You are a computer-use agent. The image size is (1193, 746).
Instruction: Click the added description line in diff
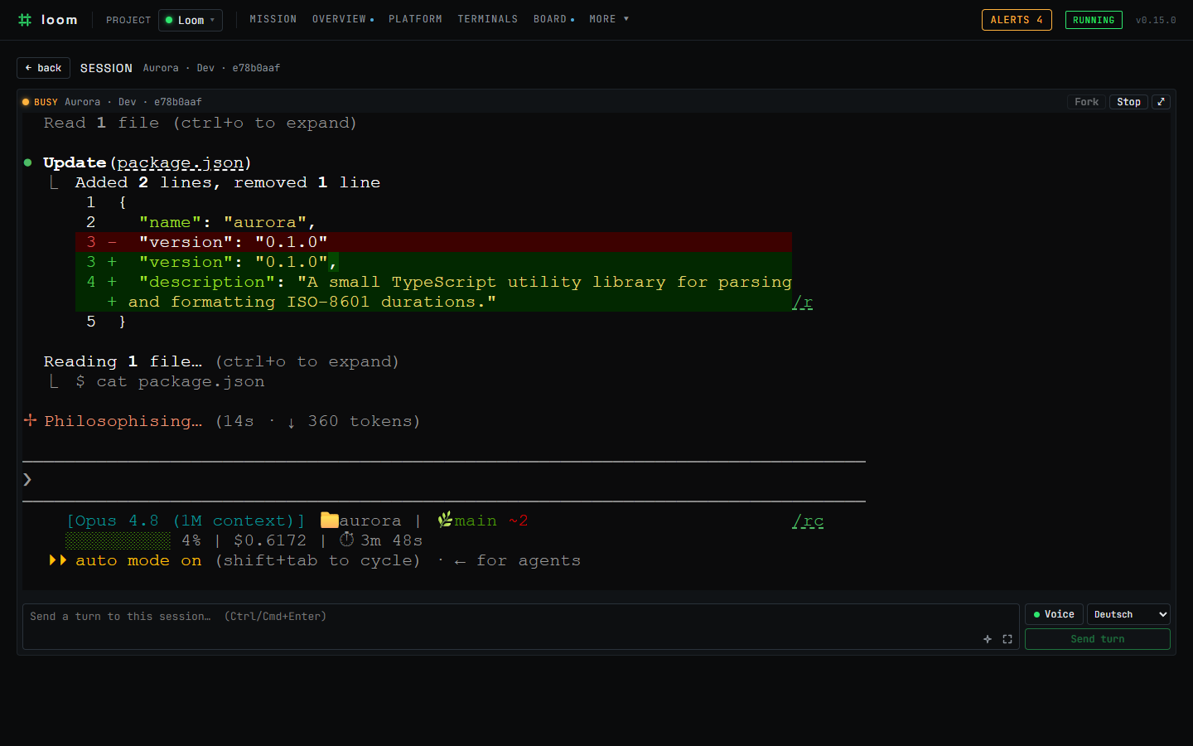click(x=433, y=282)
